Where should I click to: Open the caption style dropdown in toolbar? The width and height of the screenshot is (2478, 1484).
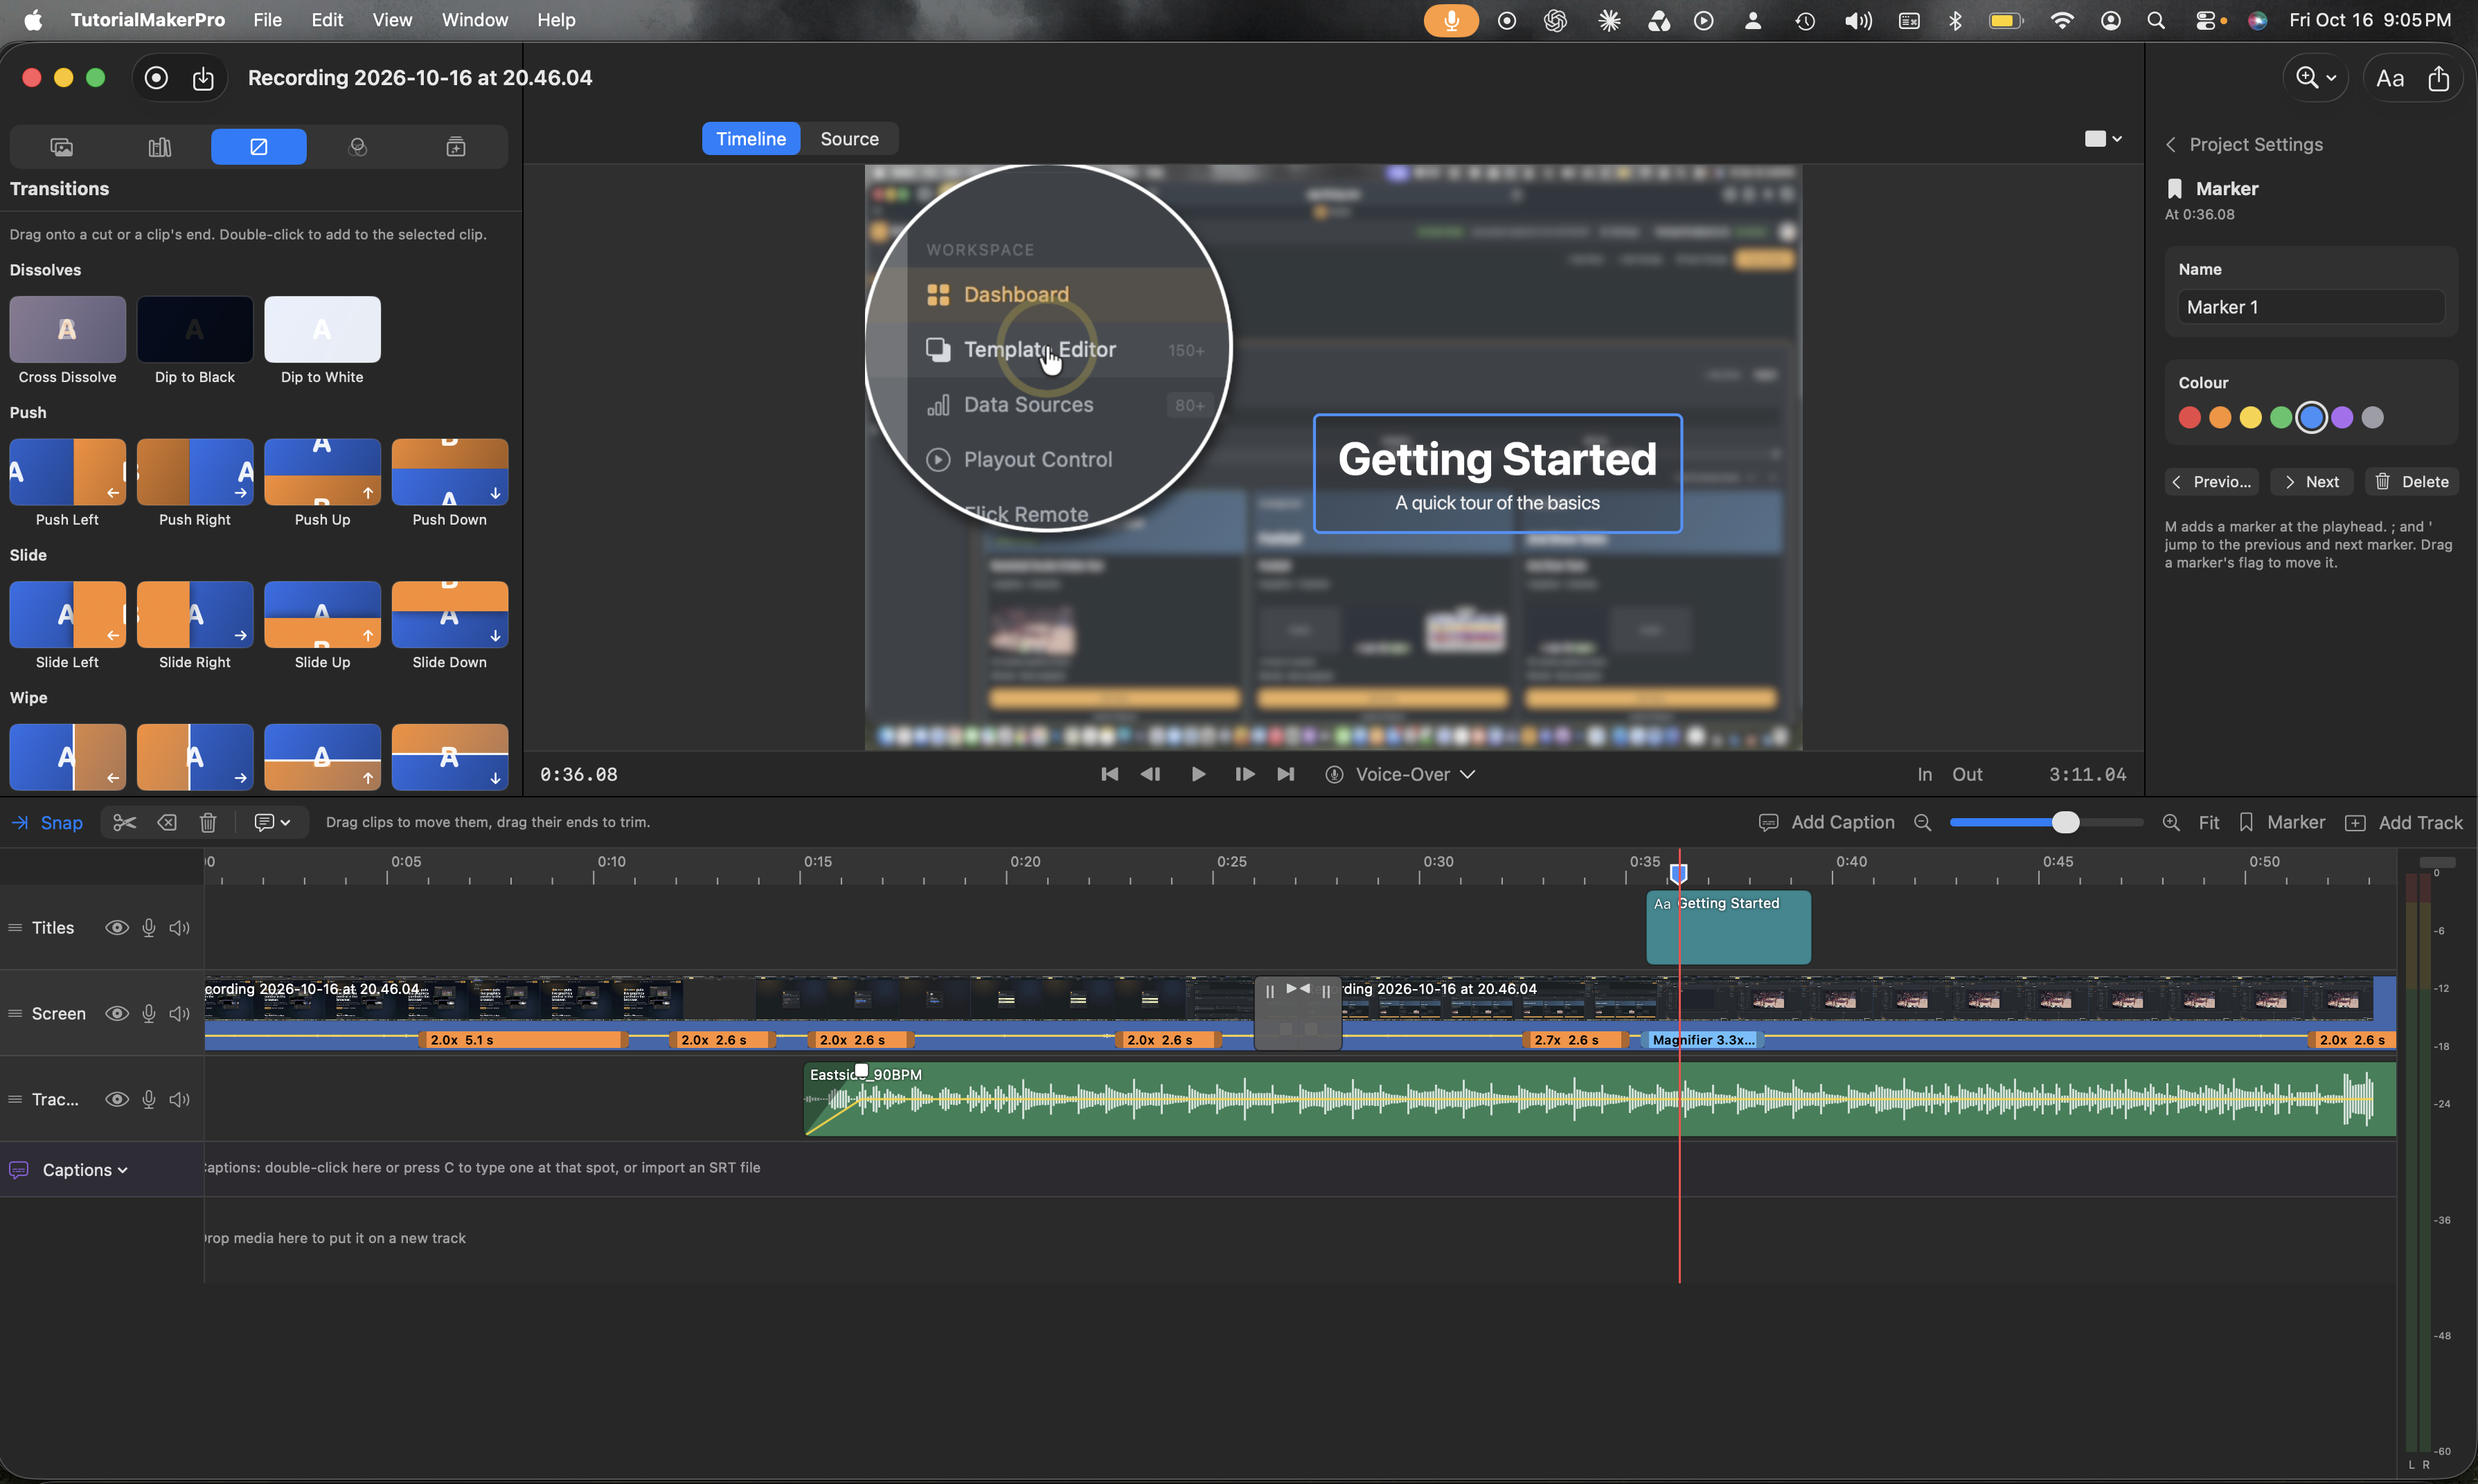tap(271, 822)
